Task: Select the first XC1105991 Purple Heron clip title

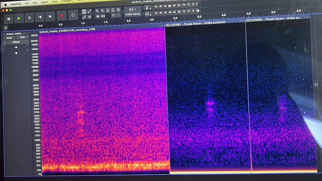Action: [x=195, y=24]
